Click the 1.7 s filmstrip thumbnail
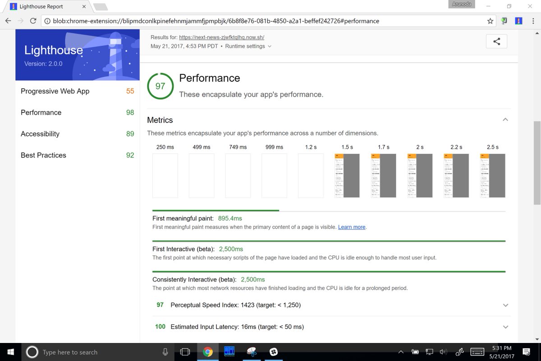Screen dimensions: 541x361 [383, 176]
